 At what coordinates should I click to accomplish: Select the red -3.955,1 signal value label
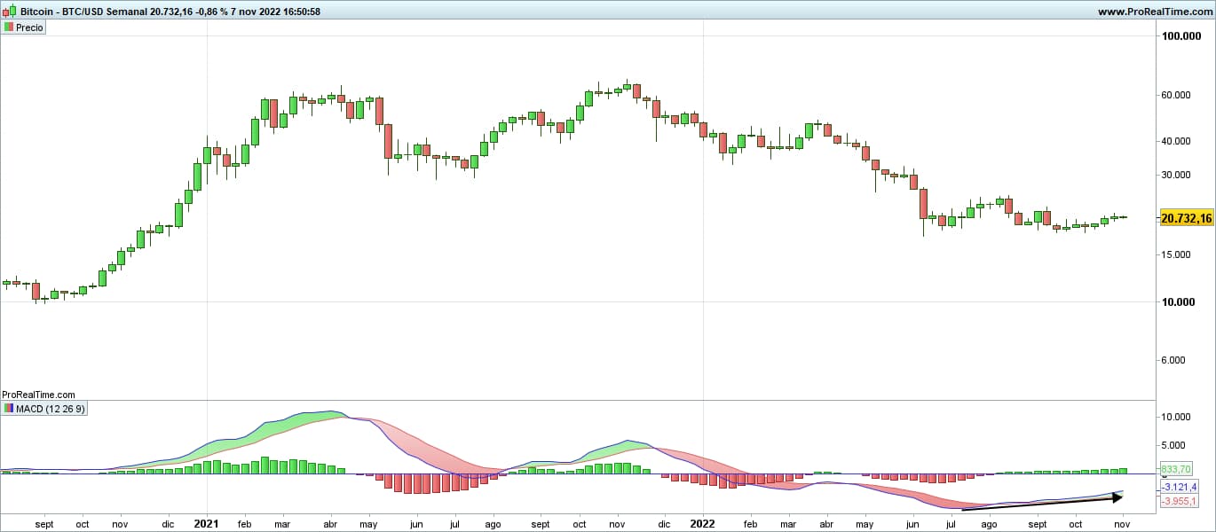pos(1180,501)
